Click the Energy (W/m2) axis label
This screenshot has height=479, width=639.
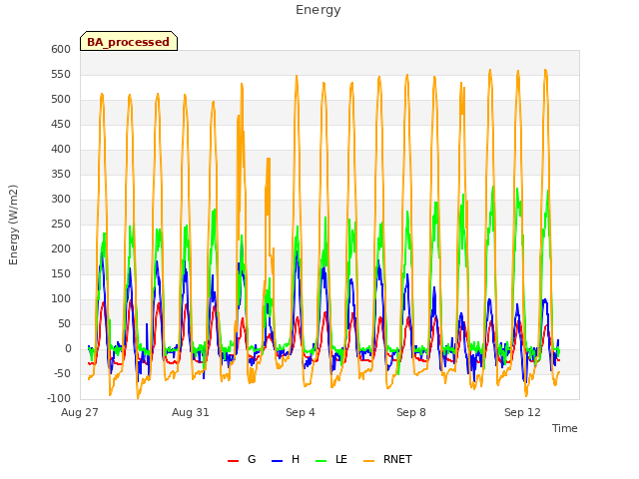pyautogui.click(x=13, y=225)
